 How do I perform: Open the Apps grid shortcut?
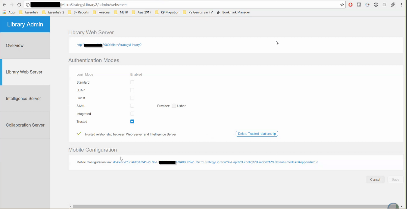point(9,12)
